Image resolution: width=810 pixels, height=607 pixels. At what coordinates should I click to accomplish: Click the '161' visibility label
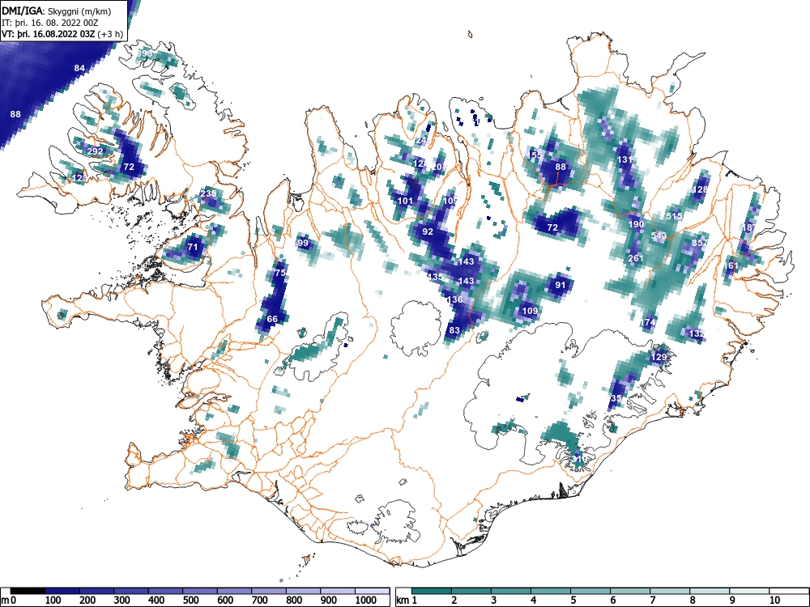coord(731,265)
